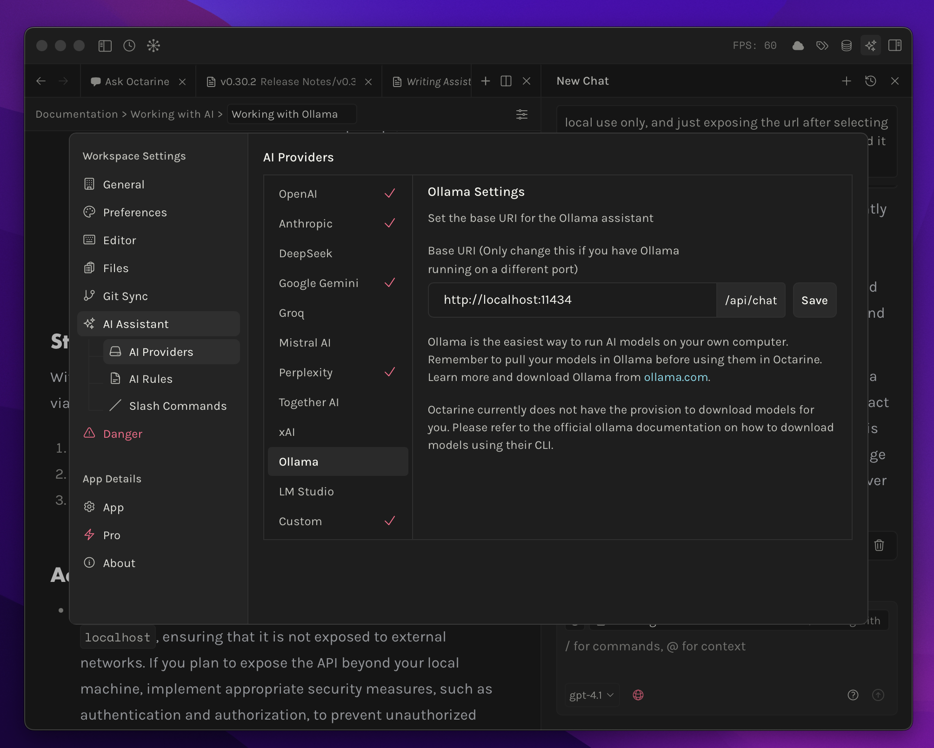
Task: Open the Danger settings section
Action: (x=123, y=434)
